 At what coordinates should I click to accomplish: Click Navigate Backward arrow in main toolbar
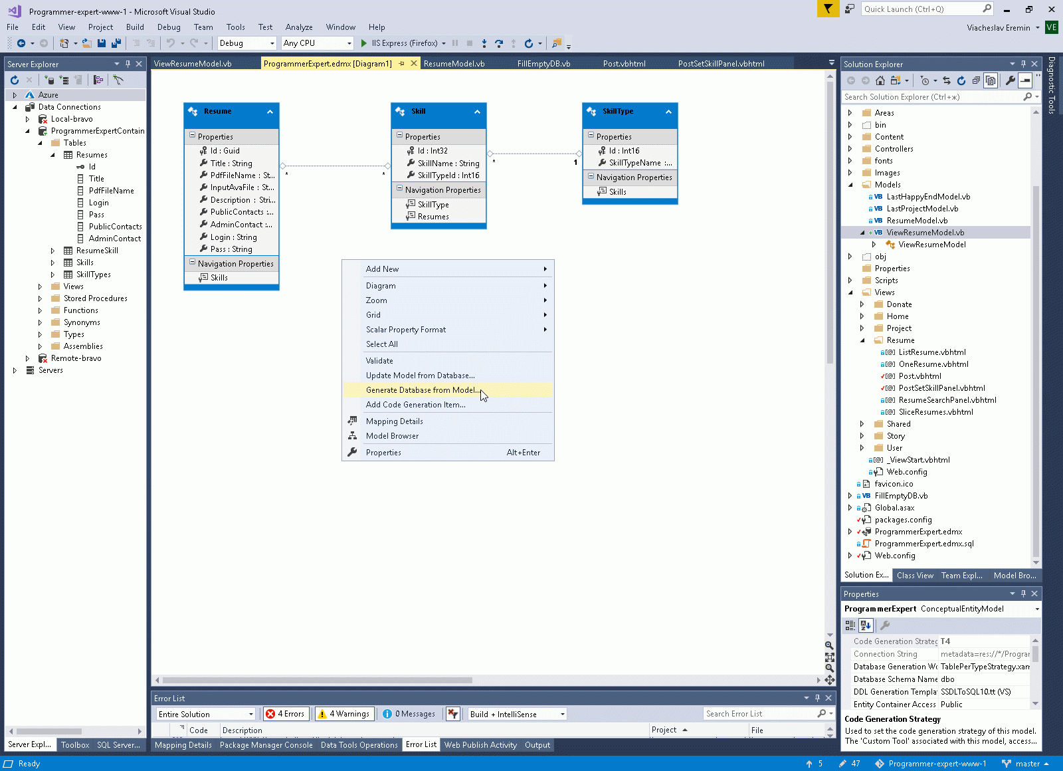point(21,43)
